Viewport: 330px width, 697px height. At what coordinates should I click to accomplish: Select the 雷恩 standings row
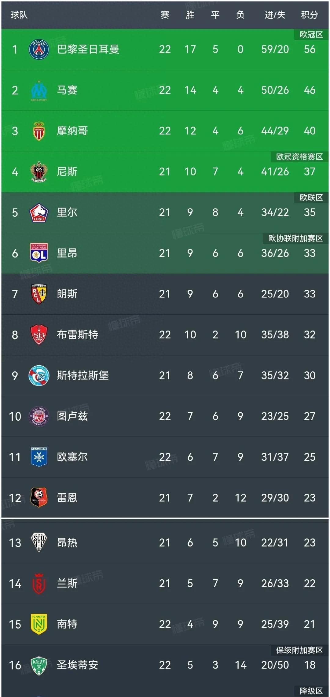(165, 498)
